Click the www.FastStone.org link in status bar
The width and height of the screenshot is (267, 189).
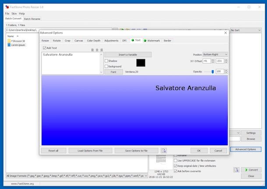(22, 184)
